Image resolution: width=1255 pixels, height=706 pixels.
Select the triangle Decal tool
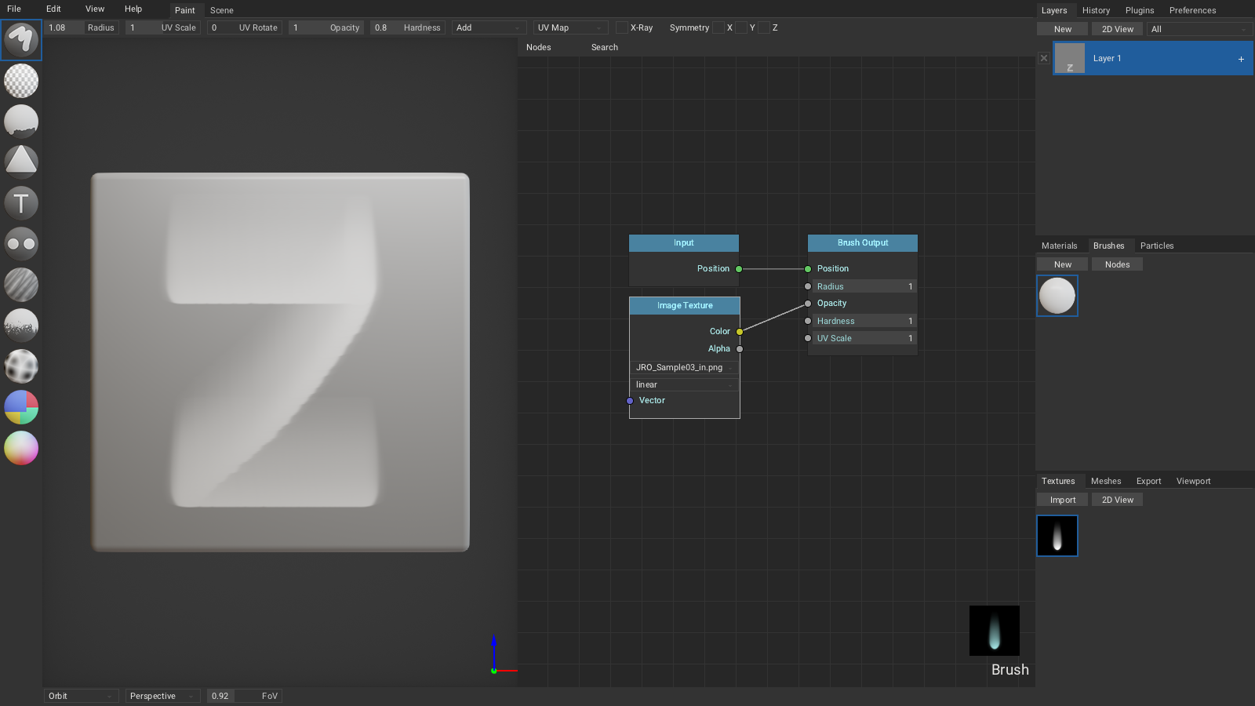click(x=21, y=162)
